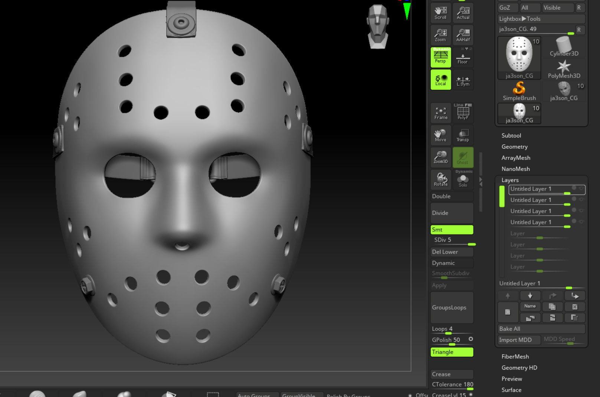Collapse the Layers section

pos(510,180)
